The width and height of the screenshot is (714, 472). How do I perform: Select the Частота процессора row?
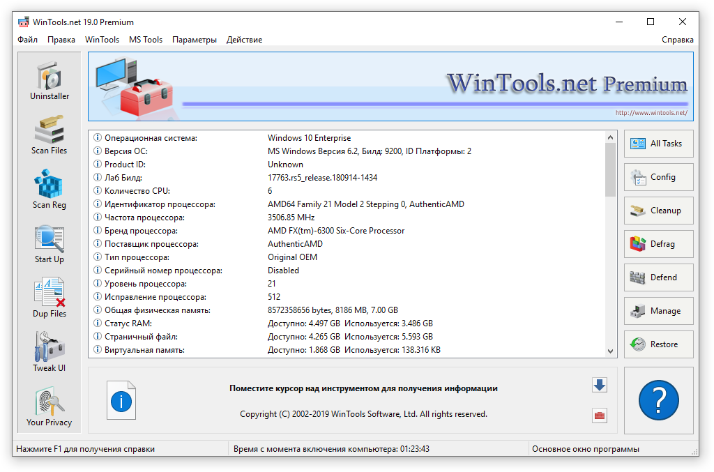coord(348,218)
